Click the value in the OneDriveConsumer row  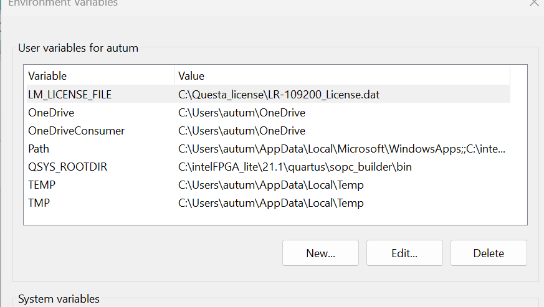coord(241,131)
